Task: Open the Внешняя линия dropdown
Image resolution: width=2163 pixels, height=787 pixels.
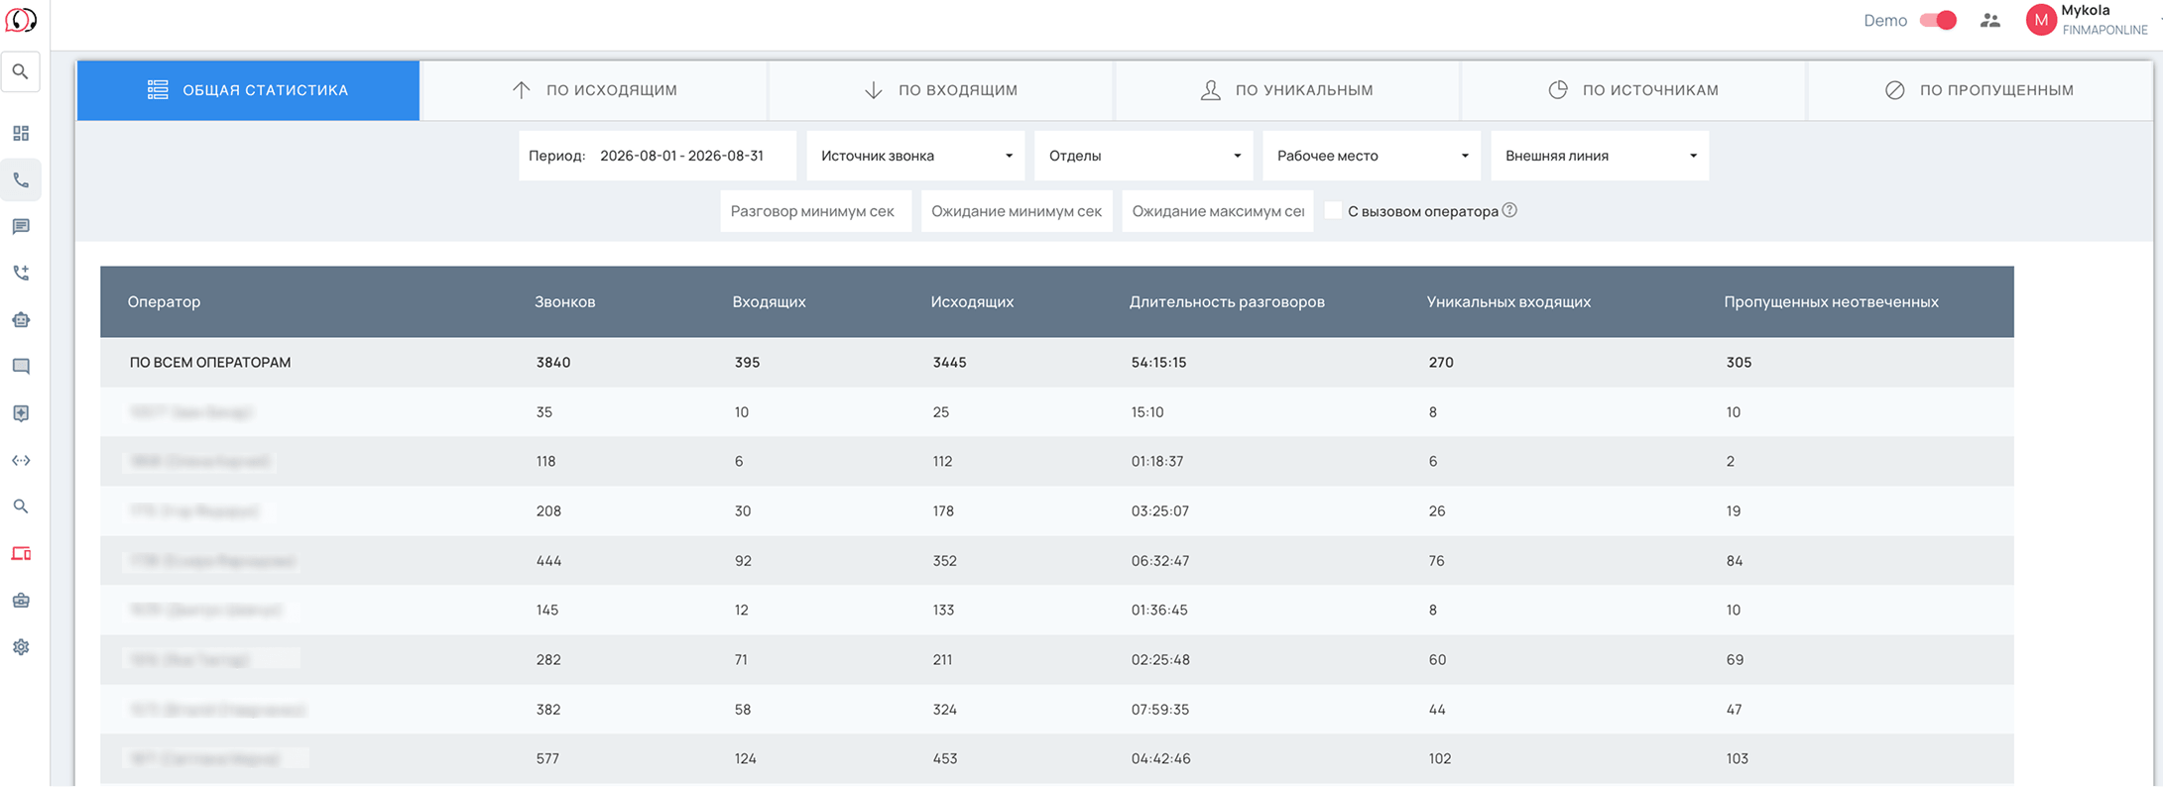Action: [x=1600, y=156]
